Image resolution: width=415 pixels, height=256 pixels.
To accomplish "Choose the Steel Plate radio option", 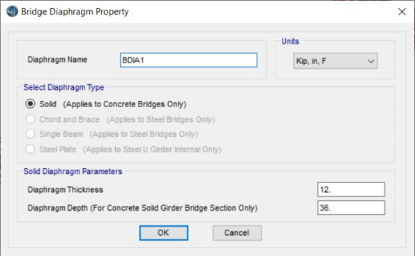I will click(x=30, y=149).
